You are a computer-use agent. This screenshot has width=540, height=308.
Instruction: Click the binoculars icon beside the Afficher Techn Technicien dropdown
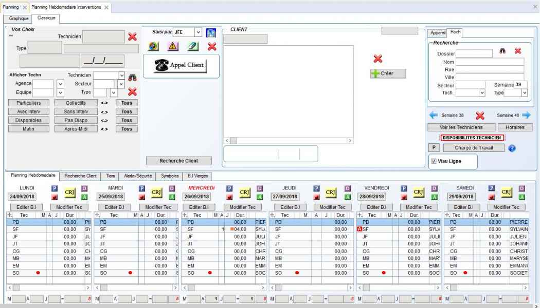132,78
